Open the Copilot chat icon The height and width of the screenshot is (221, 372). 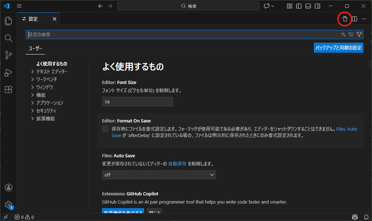tap(267, 6)
